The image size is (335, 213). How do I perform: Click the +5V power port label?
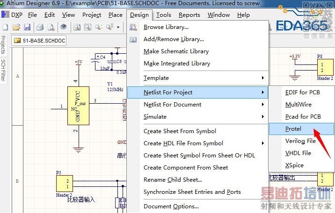tap(79, 62)
